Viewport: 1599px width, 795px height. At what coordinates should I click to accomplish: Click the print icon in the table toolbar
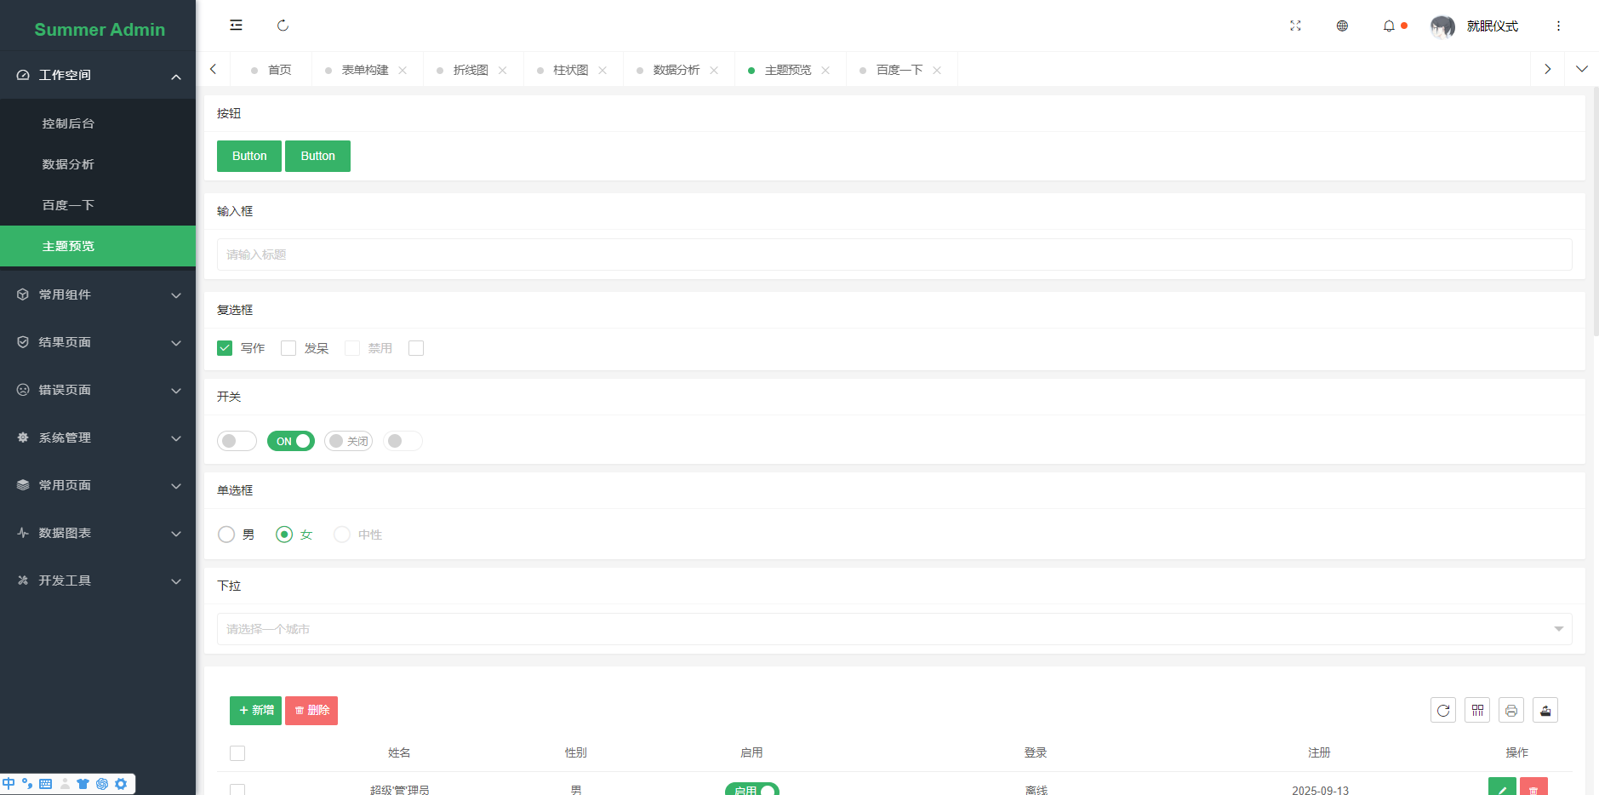pos(1511,710)
